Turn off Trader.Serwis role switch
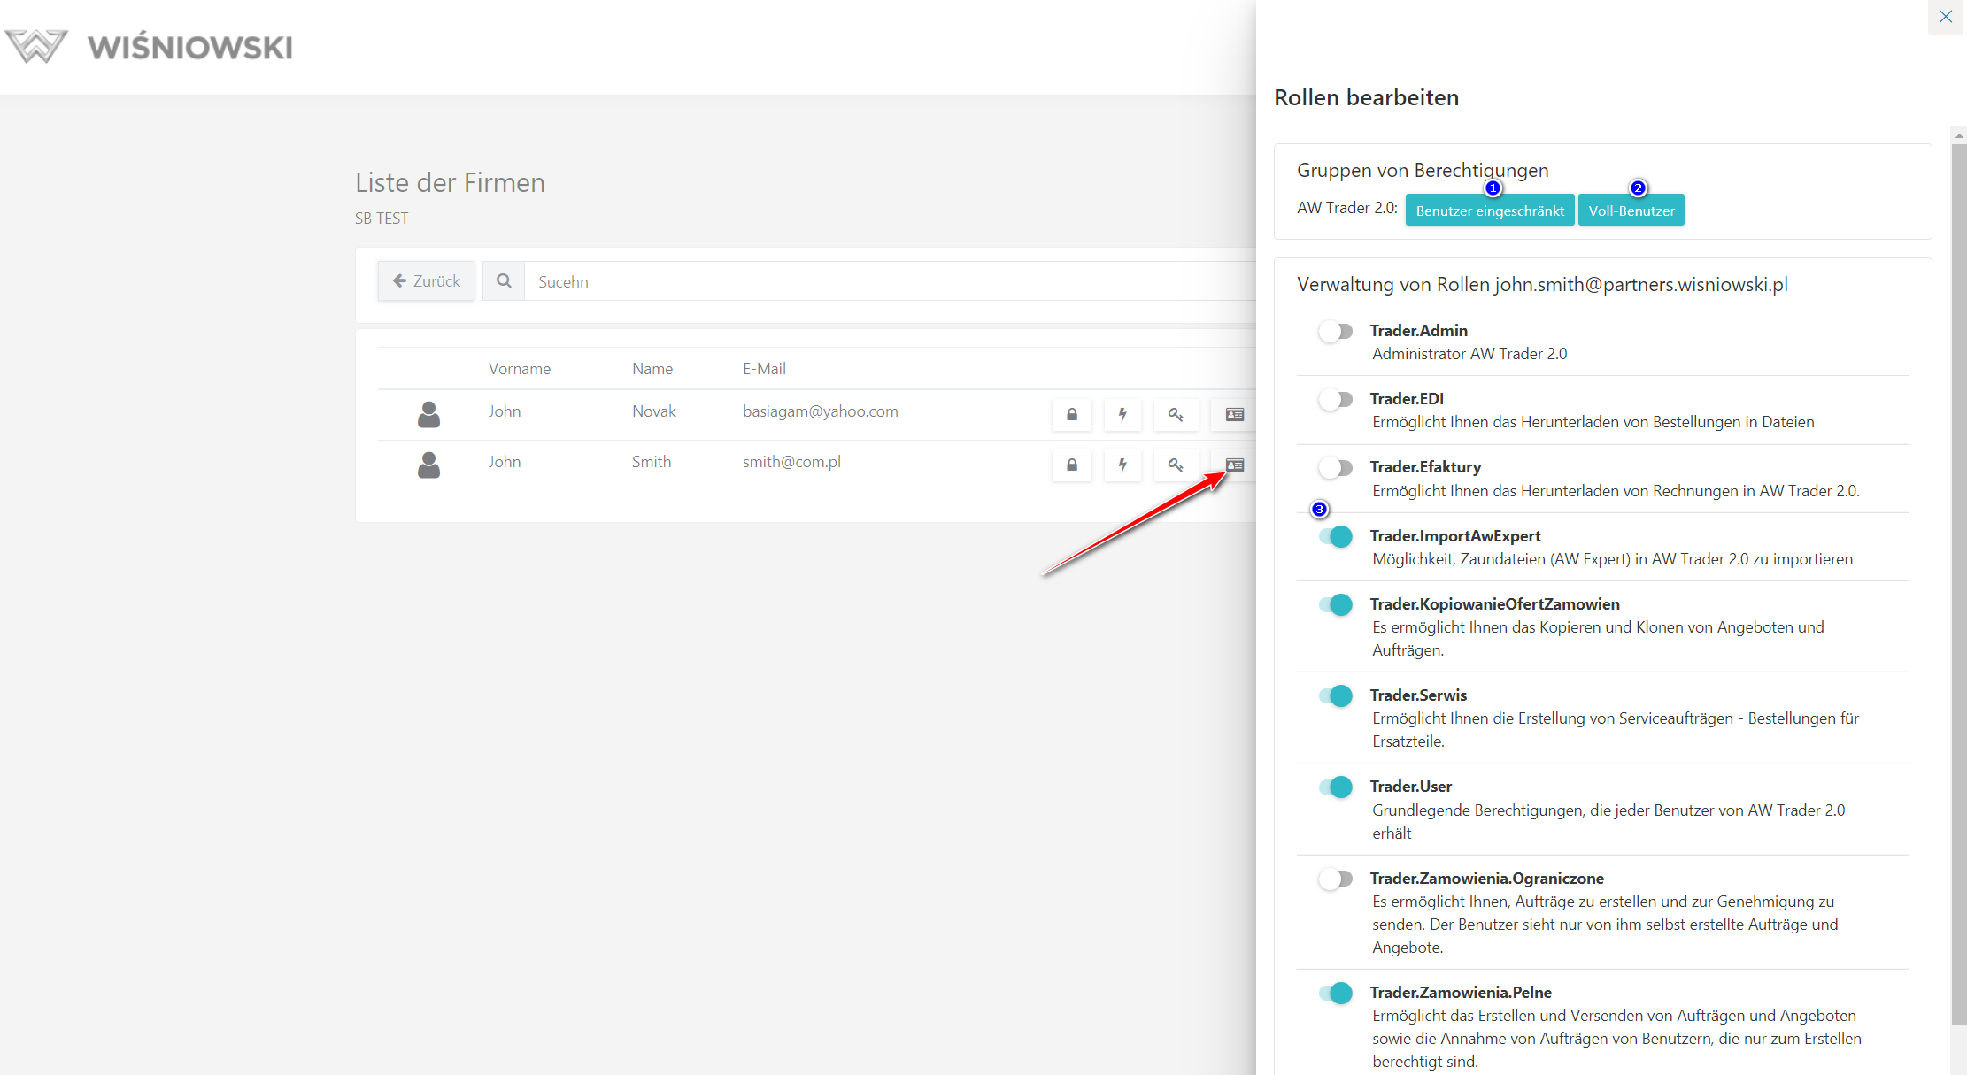The height and width of the screenshot is (1075, 1967). pos(1335,695)
